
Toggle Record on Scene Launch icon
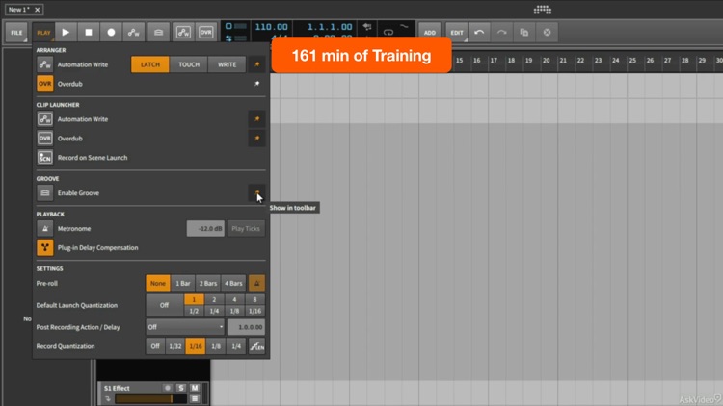(x=44, y=158)
